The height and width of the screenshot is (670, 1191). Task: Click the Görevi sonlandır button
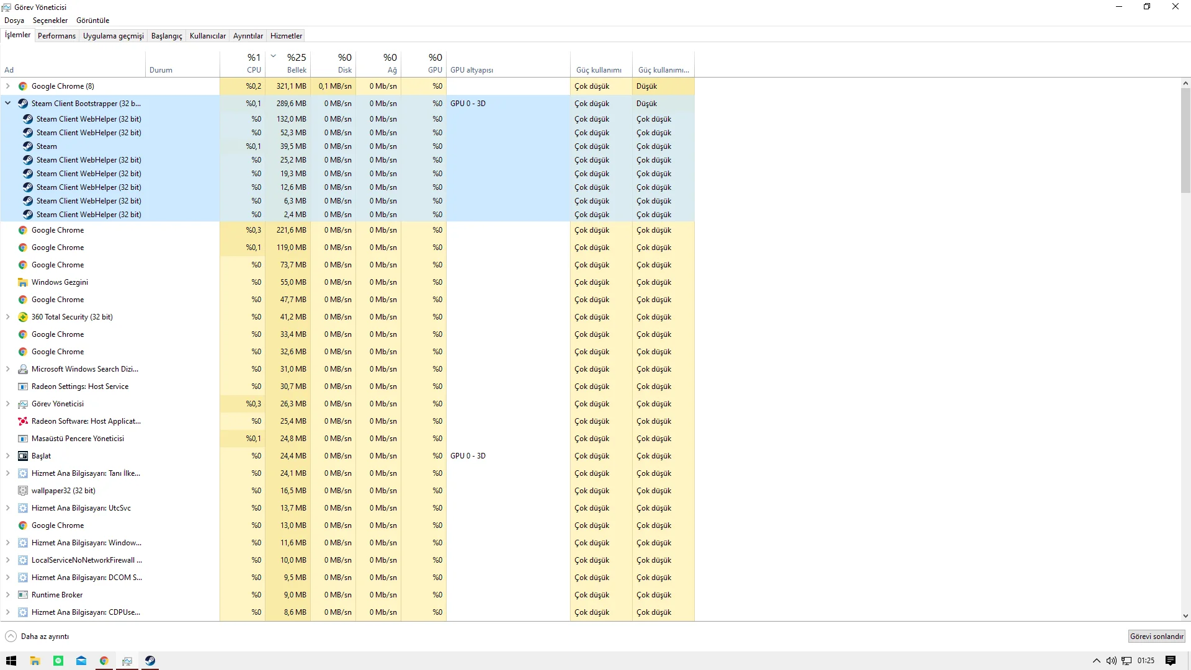(x=1156, y=636)
